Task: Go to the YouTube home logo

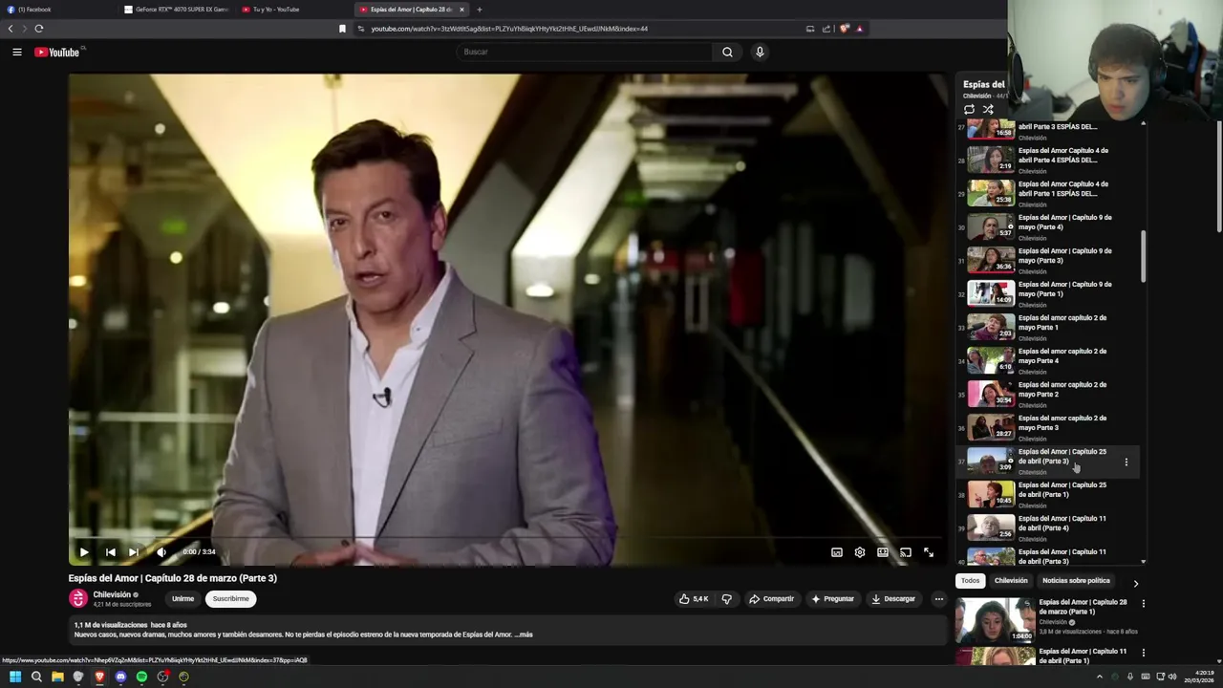Action: point(57,52)
